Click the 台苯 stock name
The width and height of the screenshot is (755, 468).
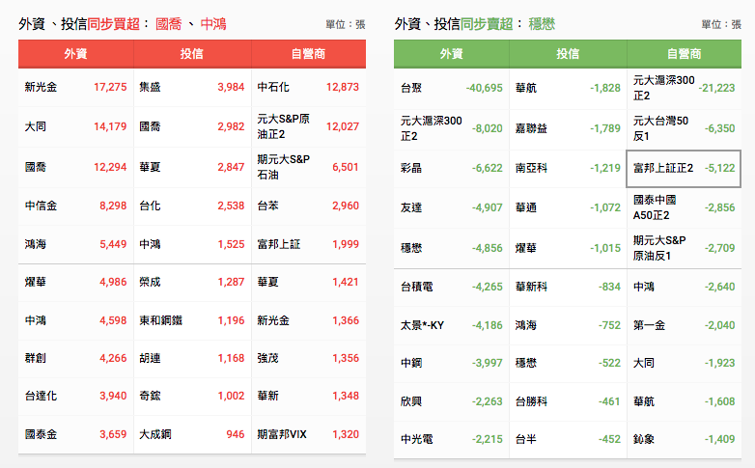[267, 206]
